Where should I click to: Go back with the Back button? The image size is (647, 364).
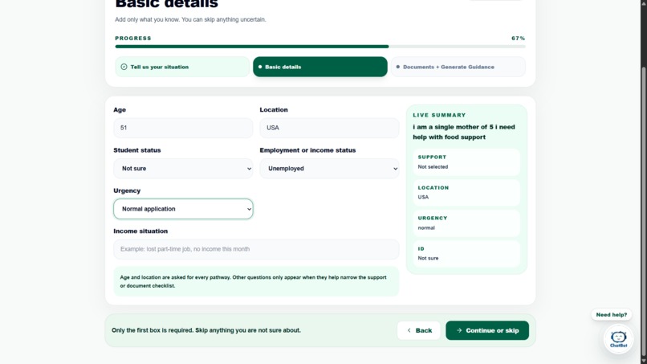click(x=419, y=330)
